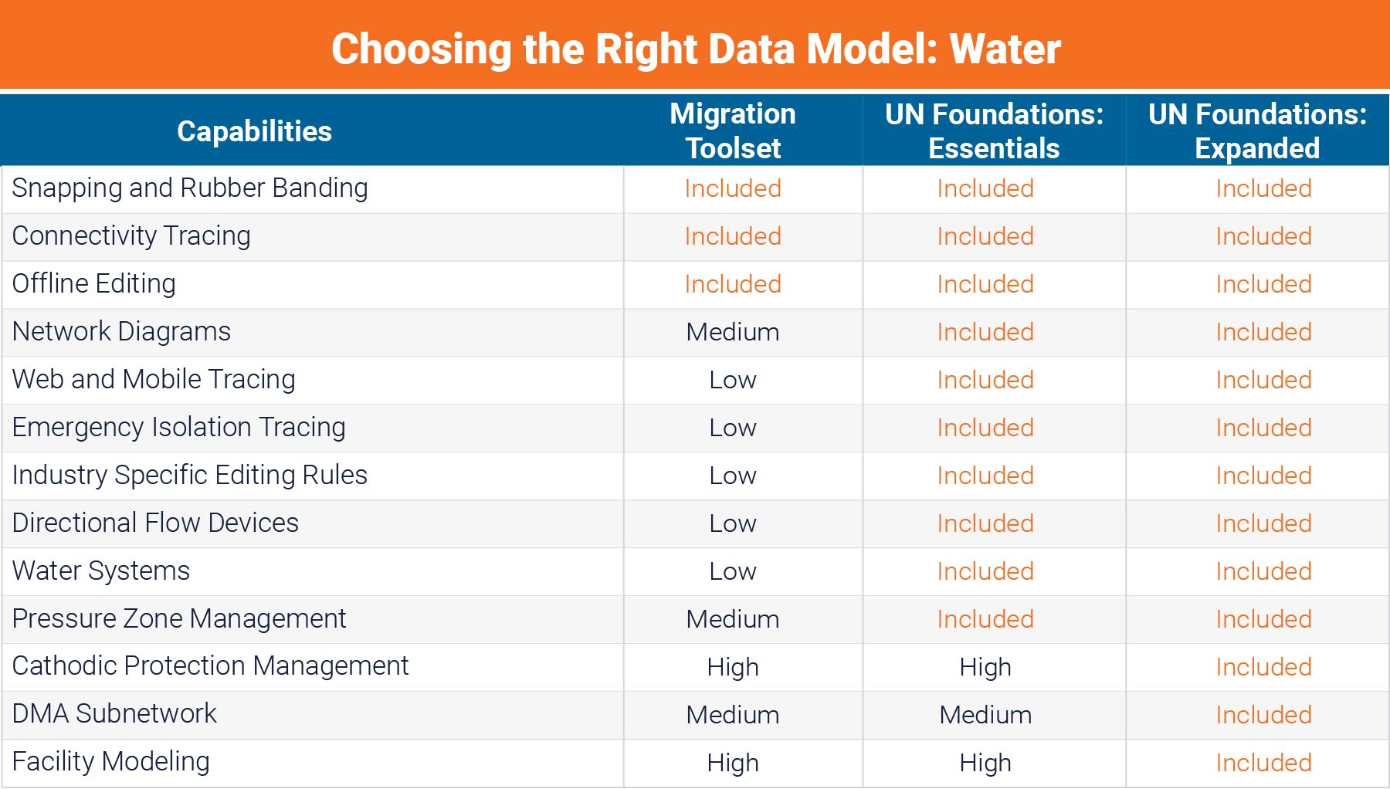
Task: Click the Emergency Isolation Tracing capability
Action: (179, 428)
